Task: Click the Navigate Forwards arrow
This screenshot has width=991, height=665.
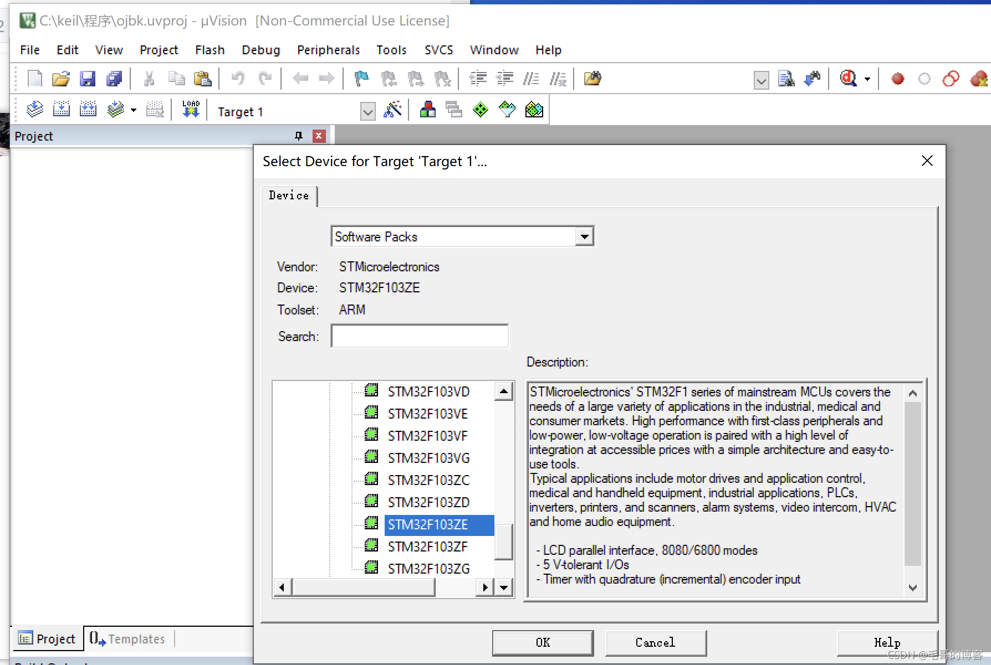Action: (327, 79)
